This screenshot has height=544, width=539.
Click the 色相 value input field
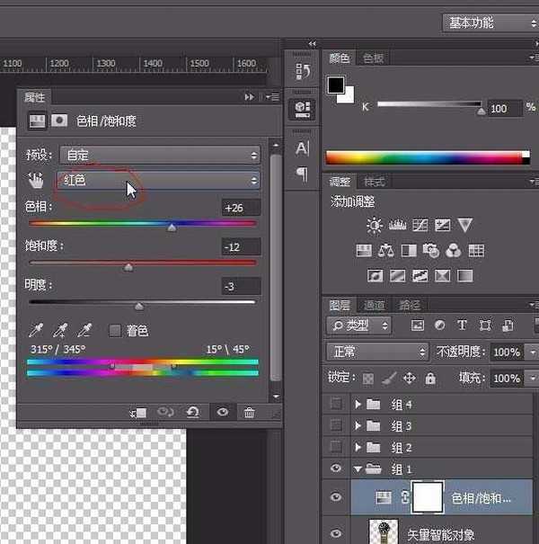[241, 208]
